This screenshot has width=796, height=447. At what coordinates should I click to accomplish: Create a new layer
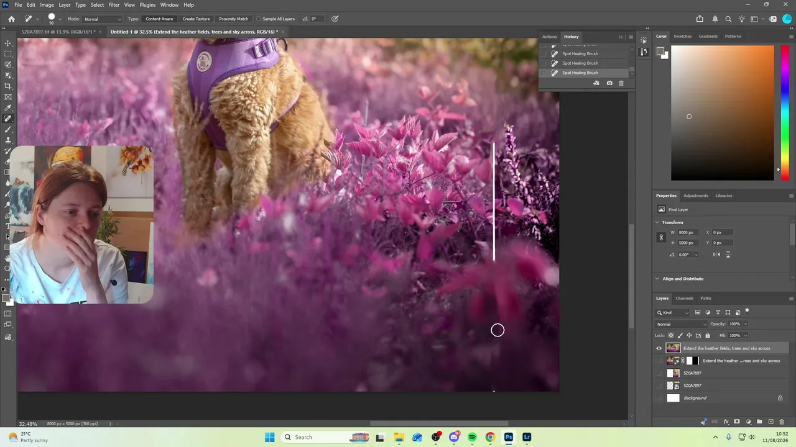771,422
